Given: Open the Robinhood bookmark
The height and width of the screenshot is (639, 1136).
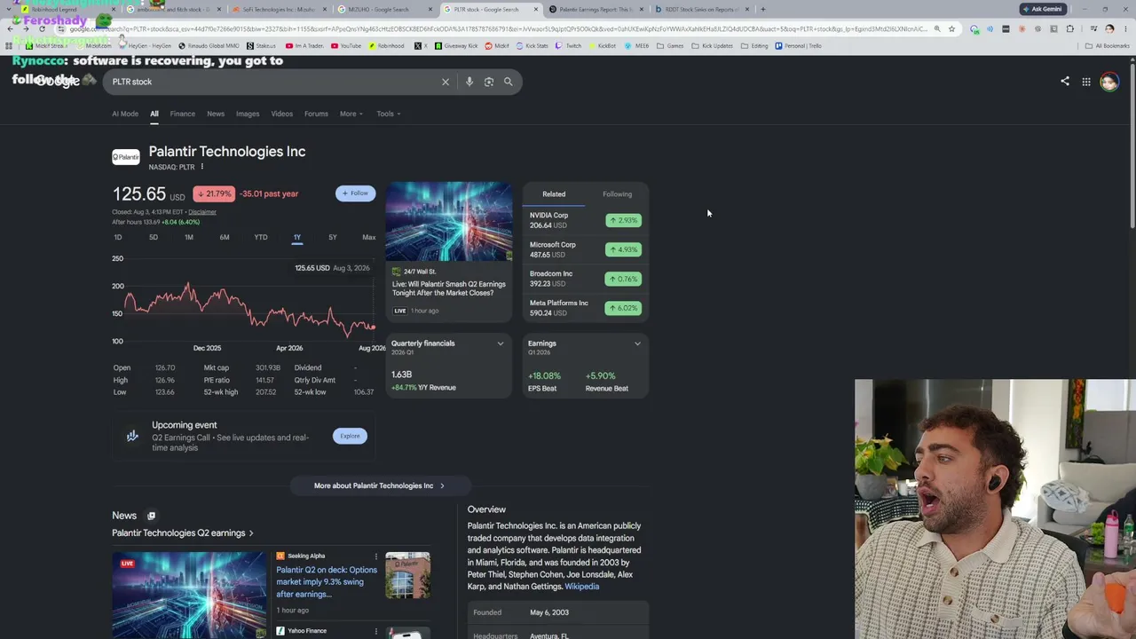Looking at the screenshot, I should click(x=386, y=45).
